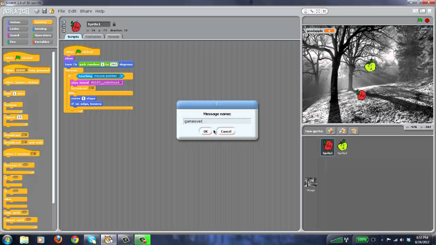
Task: Get a surprise sprite
Action: 354,131
